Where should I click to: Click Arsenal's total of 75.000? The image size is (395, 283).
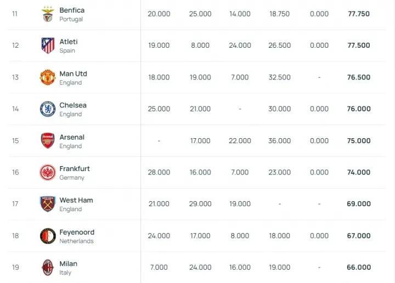tap(359, 141)
